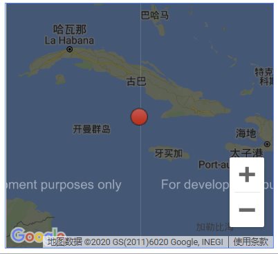Click the 哈瓦那 map label
This screenshot has height=254, width=278.
tap(70, 30)
